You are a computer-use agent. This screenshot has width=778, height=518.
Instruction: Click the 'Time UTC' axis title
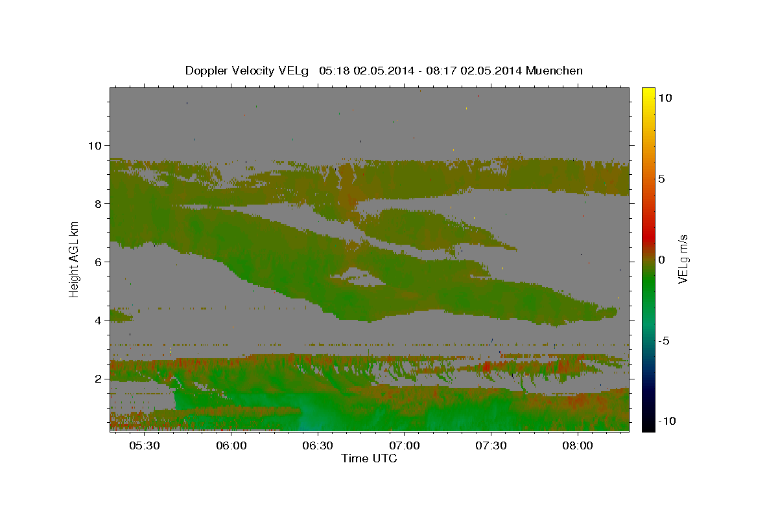tap(369, 458)
